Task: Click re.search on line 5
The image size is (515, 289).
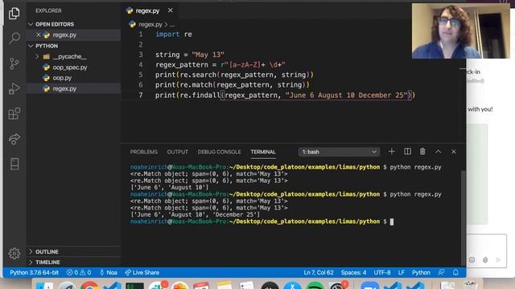Action: (x=198, y=75)
